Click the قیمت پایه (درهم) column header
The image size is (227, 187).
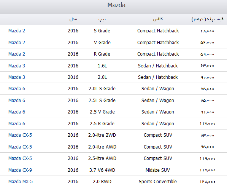pos(208,19)
